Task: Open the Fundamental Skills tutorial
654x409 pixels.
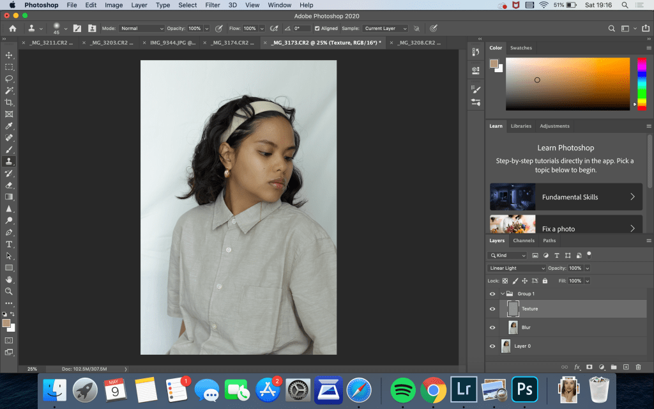Action: 566,197
